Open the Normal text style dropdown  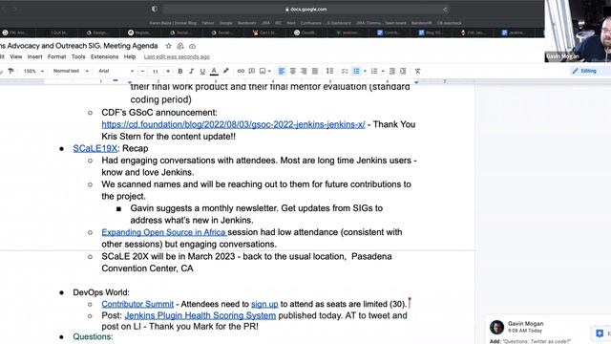point(71,71)
